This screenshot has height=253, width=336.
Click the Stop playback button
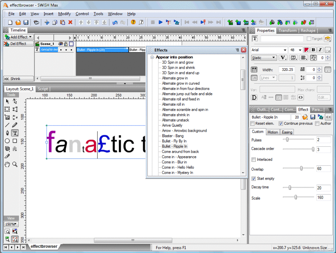coord(153,22)
